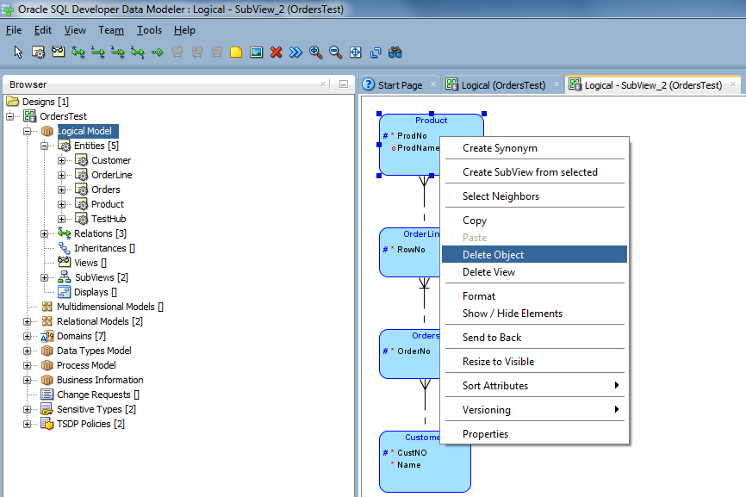Image resolution: width=746 pixels, height=497 pixels.
Task: Click the binoculars Find icon
Action: click(x=395, y=53)
